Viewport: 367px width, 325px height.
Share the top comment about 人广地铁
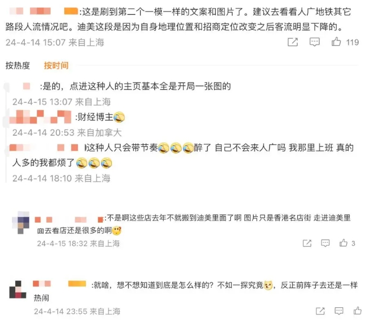coord(292,42)
